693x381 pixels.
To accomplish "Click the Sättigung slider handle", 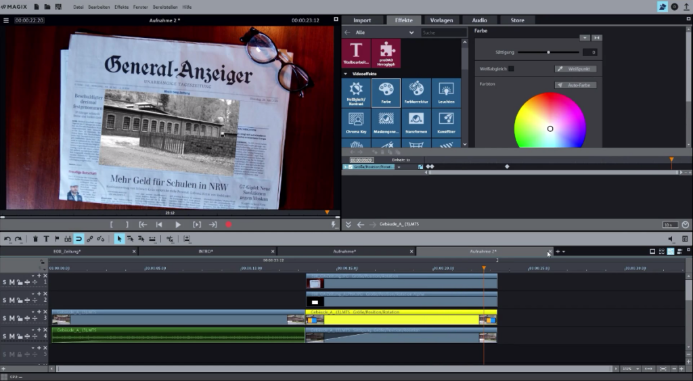I will pos(548,52).
